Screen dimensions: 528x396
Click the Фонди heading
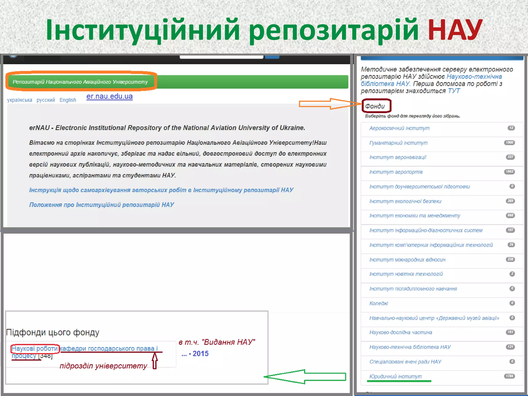pyautogui.click(x=375, y=106)
